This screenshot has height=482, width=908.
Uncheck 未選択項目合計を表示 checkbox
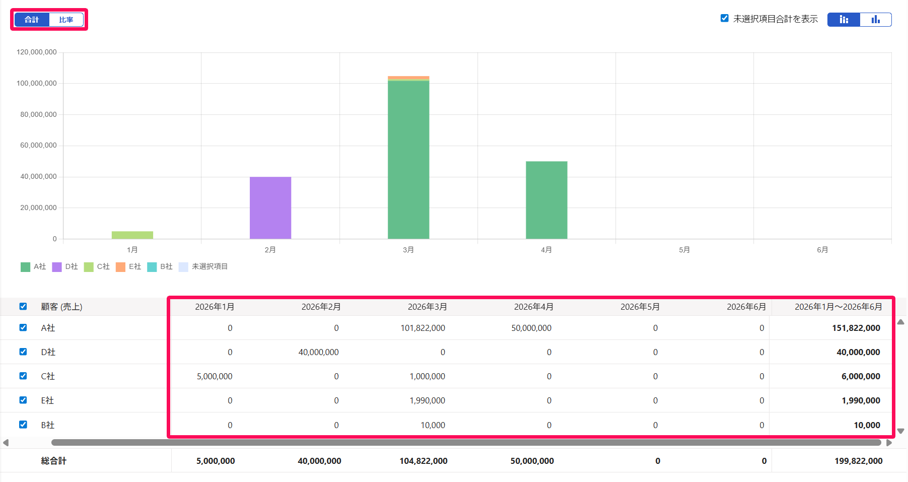coord(725,18)
